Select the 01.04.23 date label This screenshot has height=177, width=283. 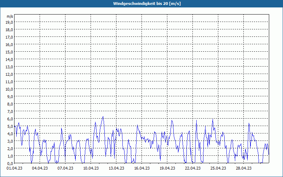coord(15,169)
